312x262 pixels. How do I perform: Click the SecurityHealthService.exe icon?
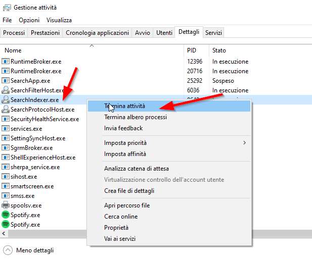(x=6, y=119)
